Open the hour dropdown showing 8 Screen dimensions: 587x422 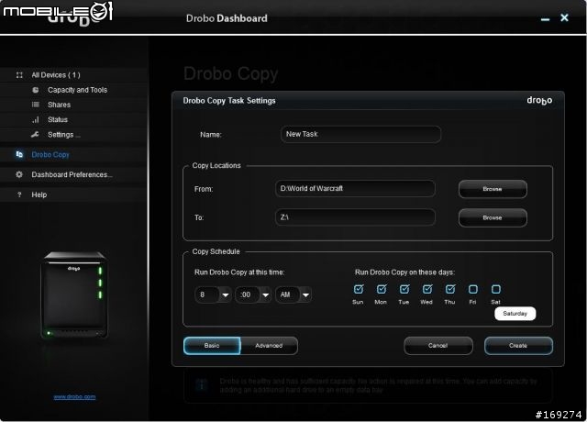click(x=213, y=294)
